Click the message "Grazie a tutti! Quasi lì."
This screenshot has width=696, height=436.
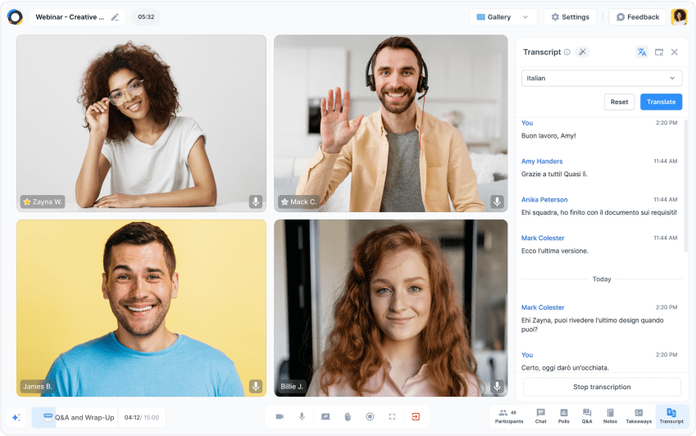tap(554, 175)
